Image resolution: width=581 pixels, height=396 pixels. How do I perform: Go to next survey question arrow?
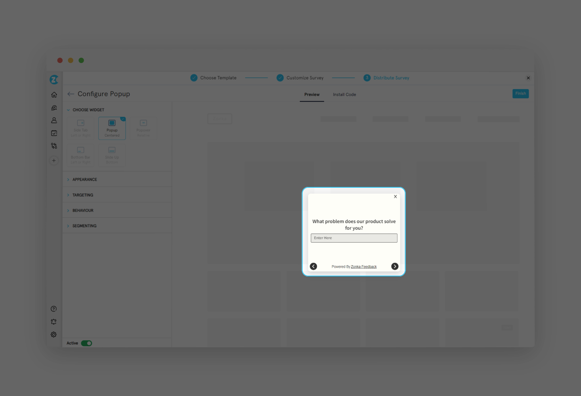click(x=395, y=267)
